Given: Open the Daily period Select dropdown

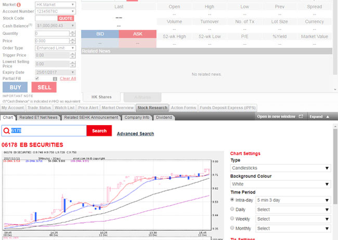Looking at the screenshot, I should (293, 210).
